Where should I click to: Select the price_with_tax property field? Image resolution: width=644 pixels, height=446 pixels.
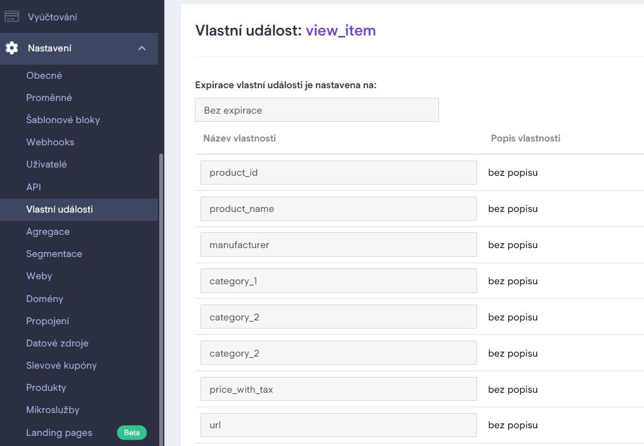coord(338,390)
